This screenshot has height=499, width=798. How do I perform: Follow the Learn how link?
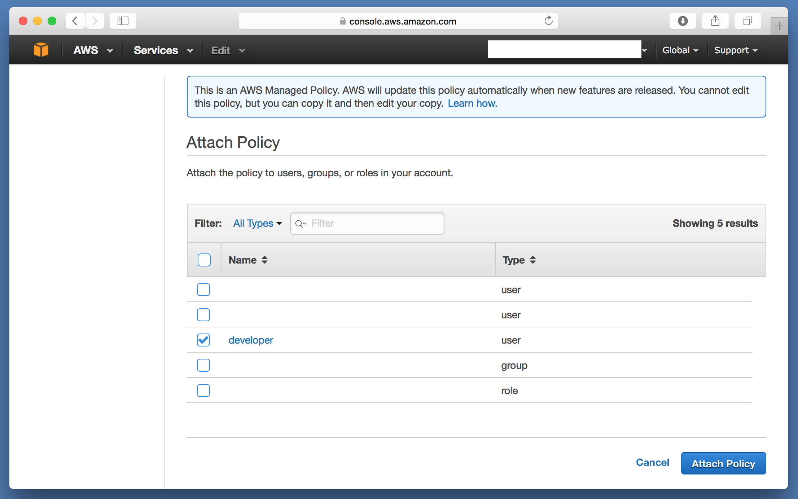click(x=472, y=103)
